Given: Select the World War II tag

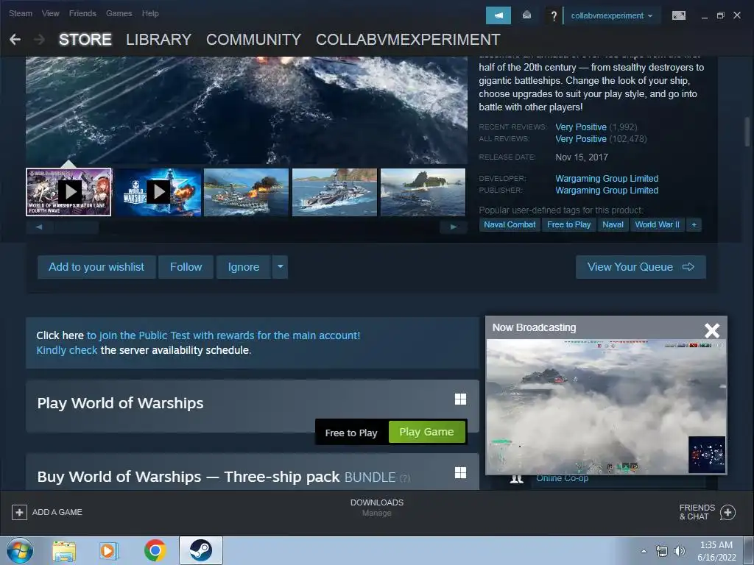Looking at the screenshot, I should 657,224.
